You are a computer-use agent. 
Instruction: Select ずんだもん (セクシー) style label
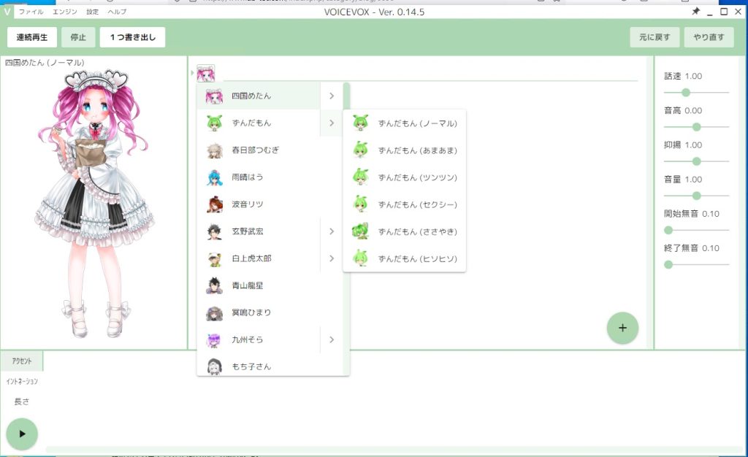pos(417,205)
